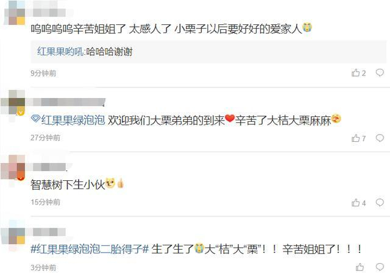Click the 9分钟前 timestamp
Screen dimensions: 390x274
[43, 73]
